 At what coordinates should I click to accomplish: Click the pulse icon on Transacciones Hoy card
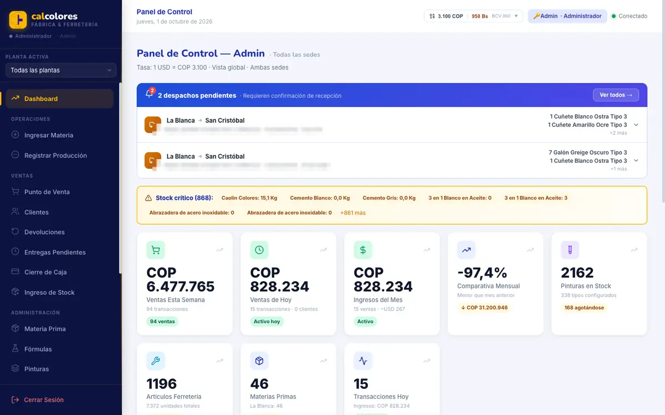coord(363,361)
